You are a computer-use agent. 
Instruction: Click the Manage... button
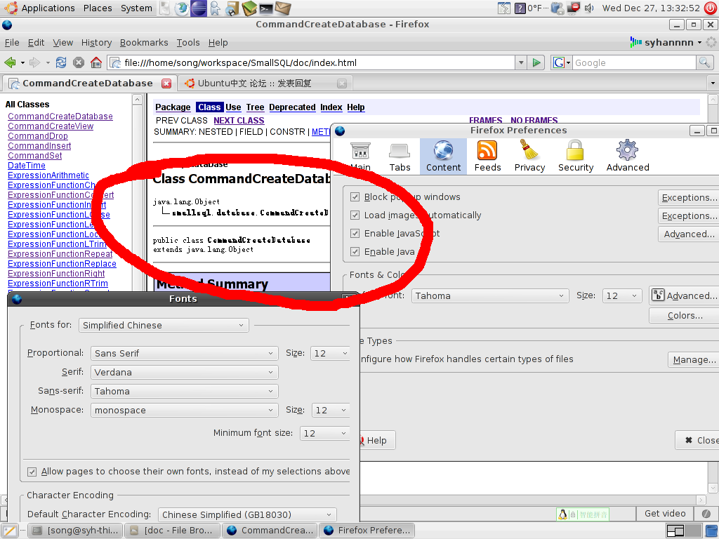[x=693, y=360]
